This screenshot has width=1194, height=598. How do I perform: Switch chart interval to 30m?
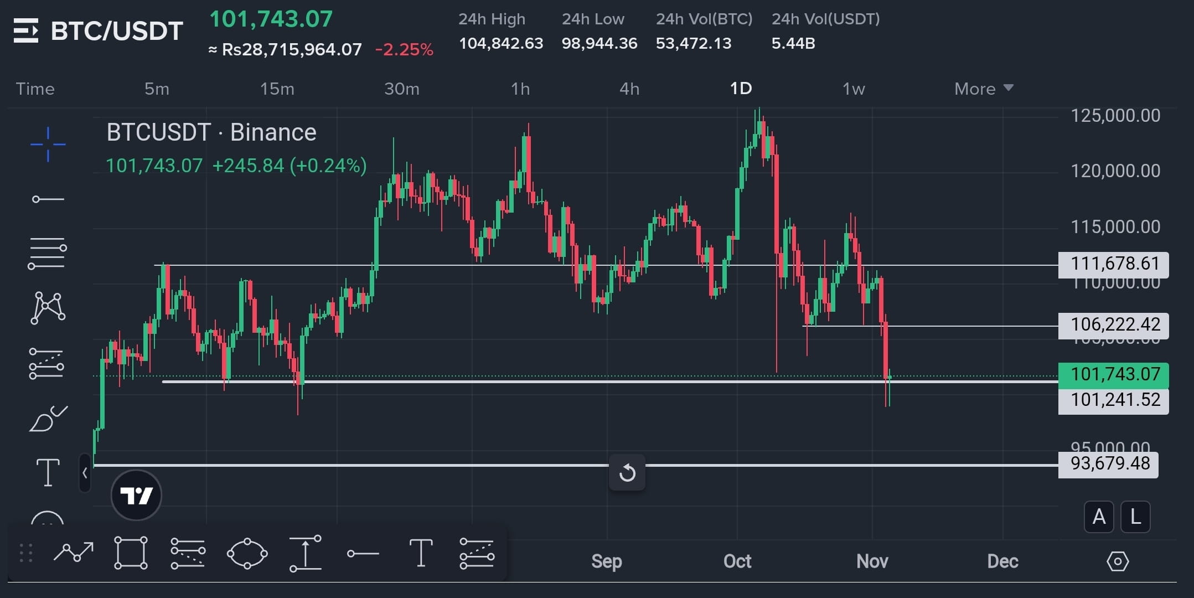click(402, 89)
